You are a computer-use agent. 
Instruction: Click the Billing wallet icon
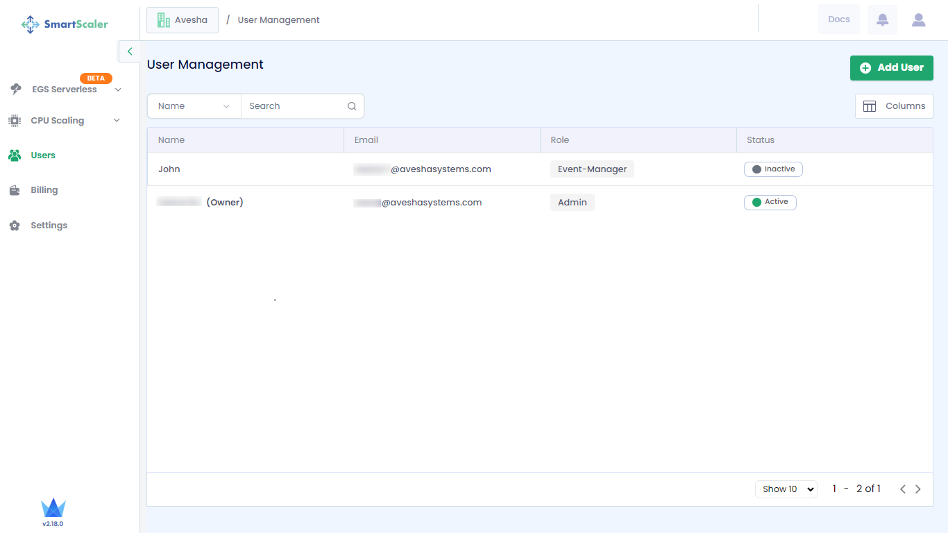[x=15, y=190]
